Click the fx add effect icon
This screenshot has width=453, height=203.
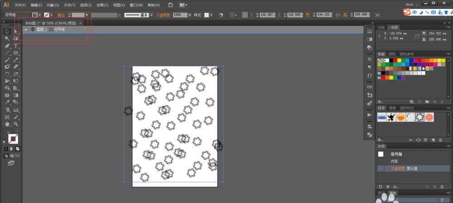pos(395,187)
